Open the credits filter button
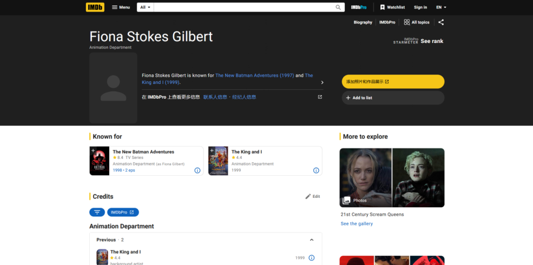Image resolution: width=533 pixels, height=265 pixels. 97,212
